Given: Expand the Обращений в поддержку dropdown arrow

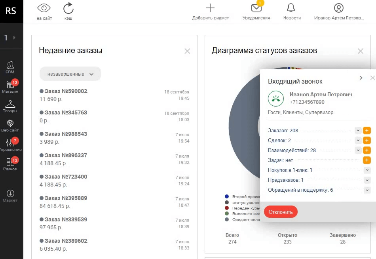Looking at the screenshot, I should [367, 190].
